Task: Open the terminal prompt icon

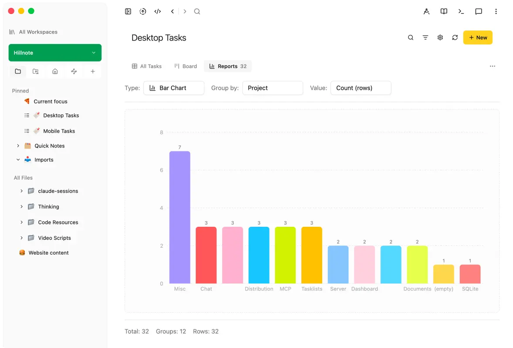Action: coord(461,11)
